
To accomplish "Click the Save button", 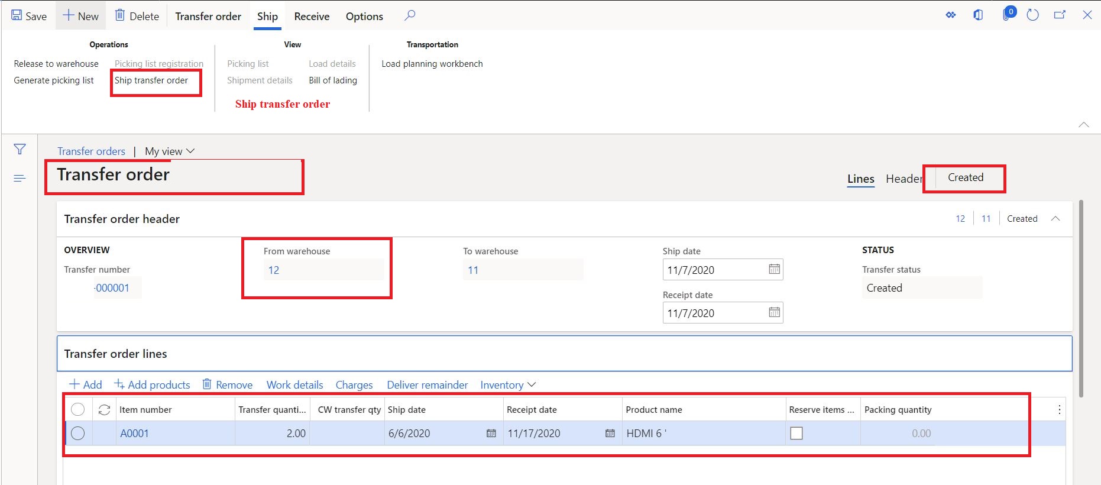I will pyautogui.click(x=29, y=16).
